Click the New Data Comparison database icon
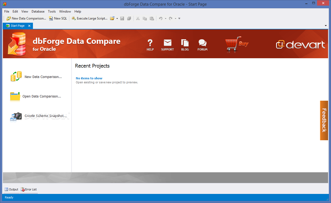The width and height of the screenshot is (331, 203). (x=16, y=76)
